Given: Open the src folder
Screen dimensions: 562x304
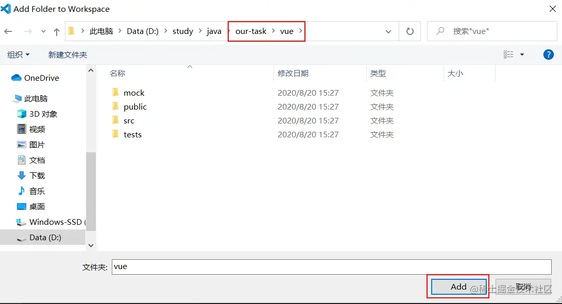Looking at the screenshot, I should pyautogui.click(x=128, y=120).
